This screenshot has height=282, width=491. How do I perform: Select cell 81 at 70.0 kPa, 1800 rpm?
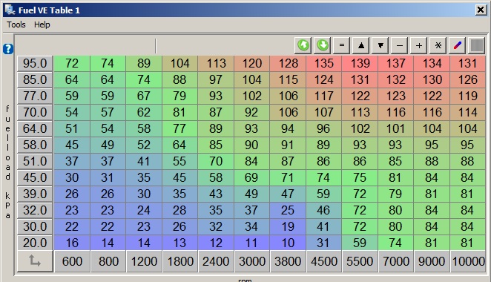point(180,113)
